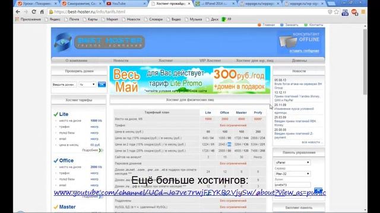The image size is (380, 213).
Task: Click the оставить сообщение link
Action: [304, 51]
